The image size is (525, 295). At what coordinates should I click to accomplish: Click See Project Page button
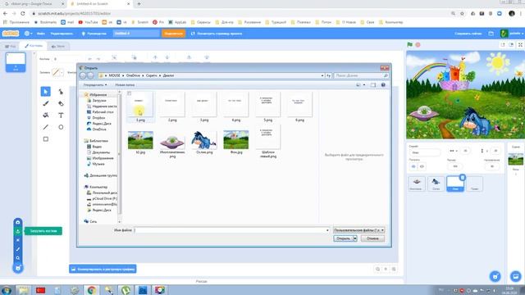pyautogui.click(x=217, y=34)
